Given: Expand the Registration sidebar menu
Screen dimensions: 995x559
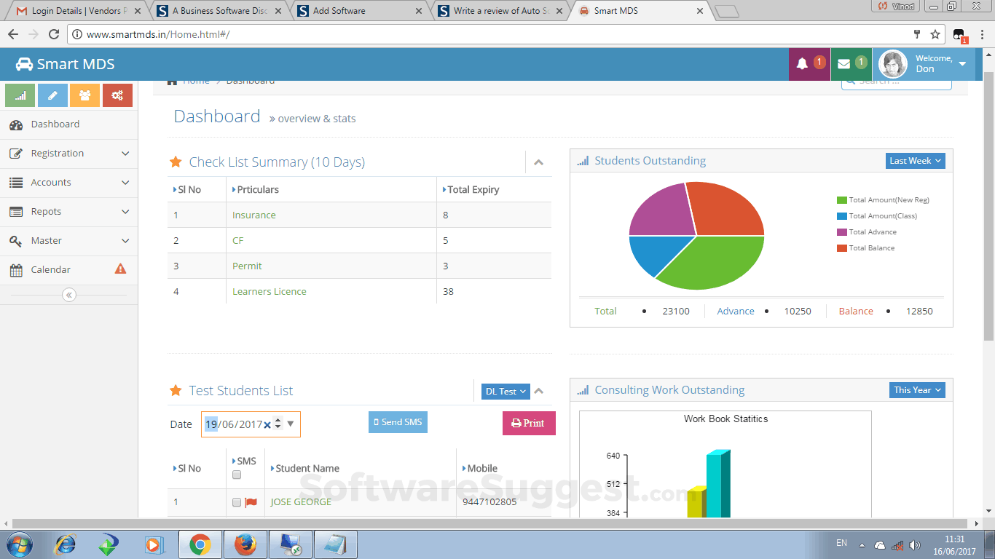Looking at the screenshot, I should 68,154.
